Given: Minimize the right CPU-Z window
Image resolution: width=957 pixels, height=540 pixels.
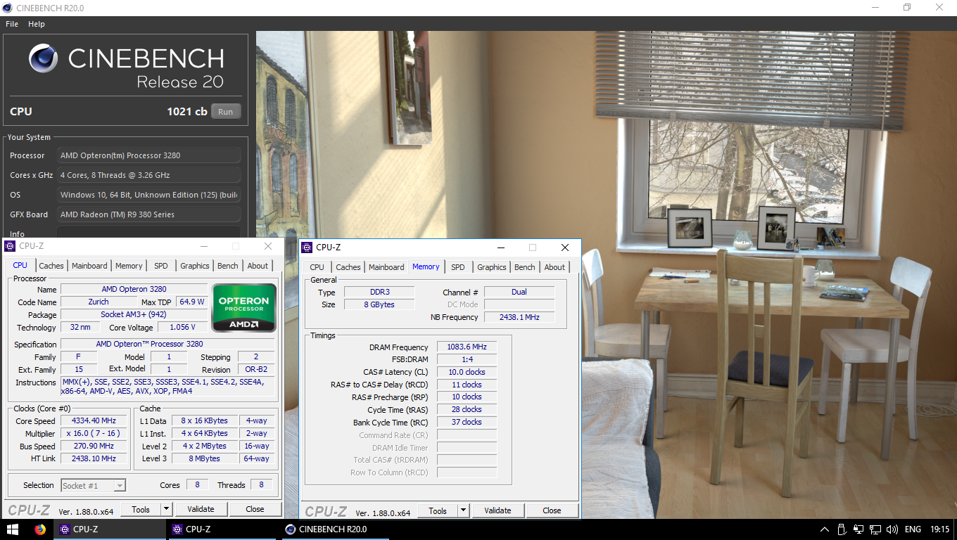Looking at the screenshot, I should click(x=500, y=247).
